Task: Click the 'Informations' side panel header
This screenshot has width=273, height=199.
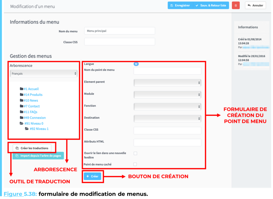Action: (248, 27)
